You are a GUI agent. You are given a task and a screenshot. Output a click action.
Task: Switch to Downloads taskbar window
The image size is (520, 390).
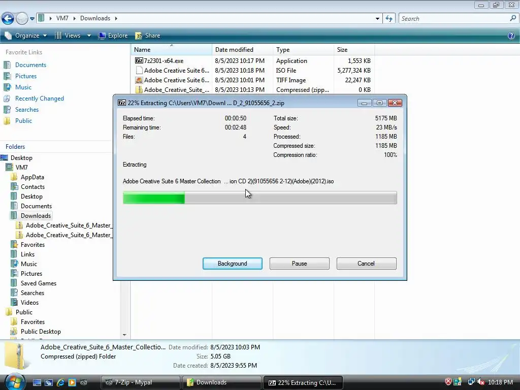pos(222,382)
